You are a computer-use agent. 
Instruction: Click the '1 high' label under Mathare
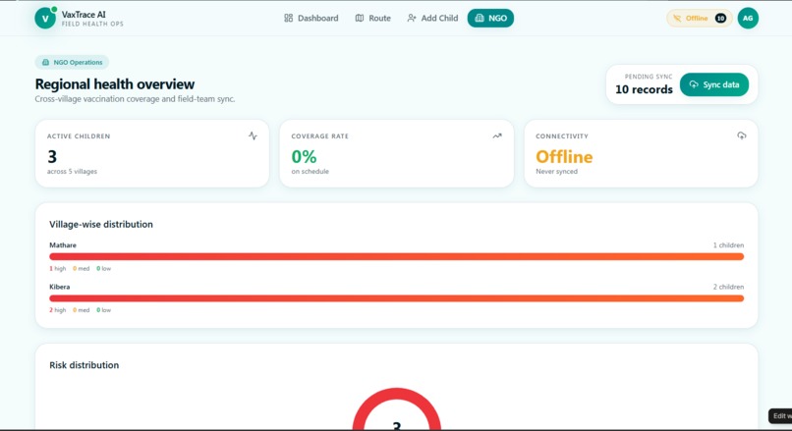58,268
